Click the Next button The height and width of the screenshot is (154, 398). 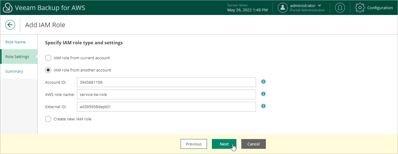coord(224,144)
